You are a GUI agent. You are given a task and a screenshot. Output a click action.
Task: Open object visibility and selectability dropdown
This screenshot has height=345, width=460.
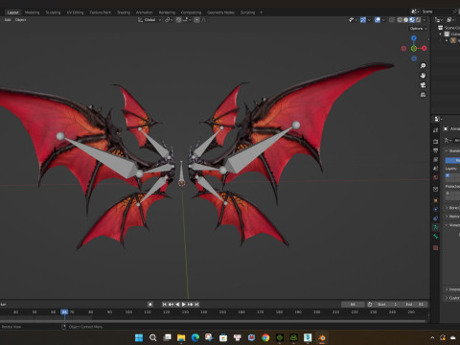click(x=353, y=20)
